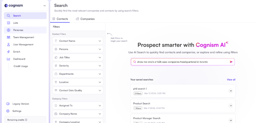Toggle Legacy Version switch
Viewport: 256px width, 123px height.
(8, 104)
